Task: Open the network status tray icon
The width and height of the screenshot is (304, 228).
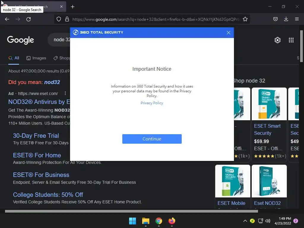Action: point(260,221)
